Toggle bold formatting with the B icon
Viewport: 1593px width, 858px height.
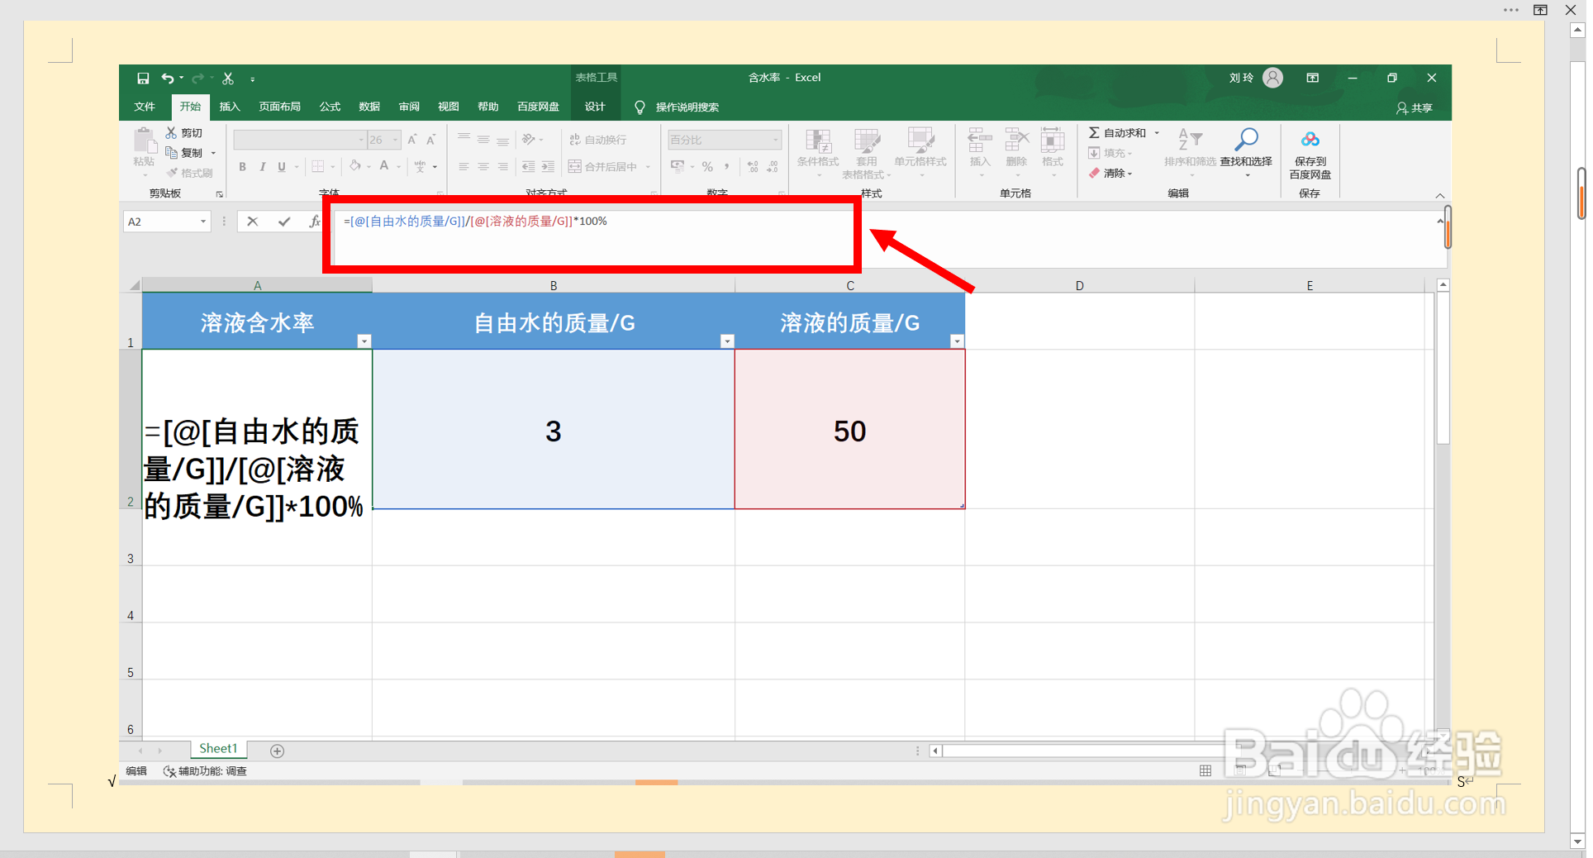pos(242,166)
